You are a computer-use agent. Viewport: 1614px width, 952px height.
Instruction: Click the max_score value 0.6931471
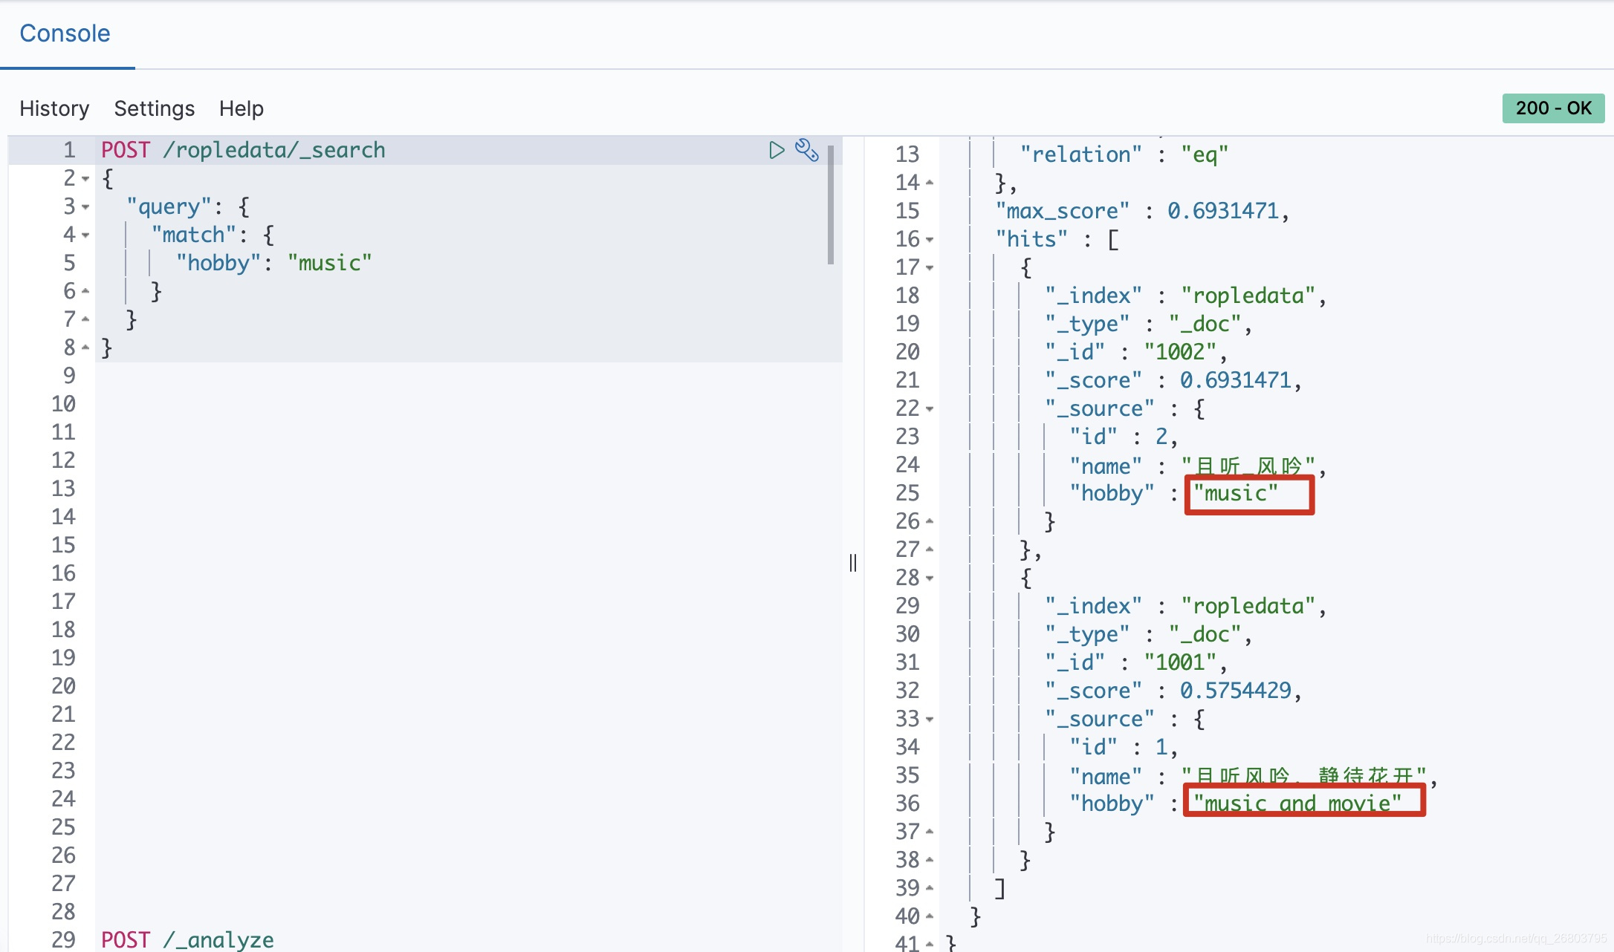tap(1222, 211)
